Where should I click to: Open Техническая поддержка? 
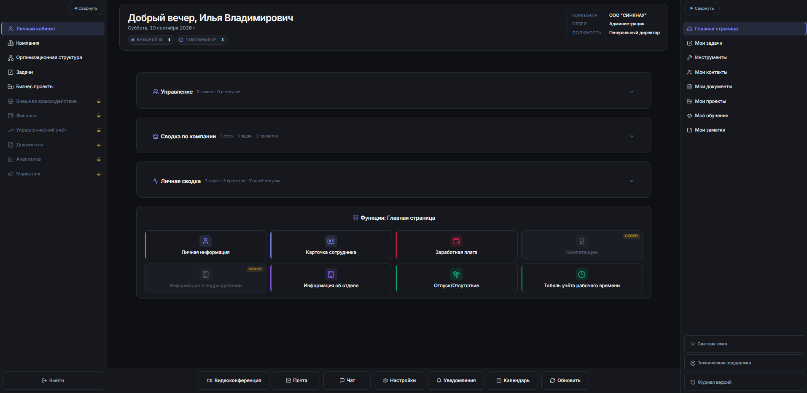(x=745, y=363)
